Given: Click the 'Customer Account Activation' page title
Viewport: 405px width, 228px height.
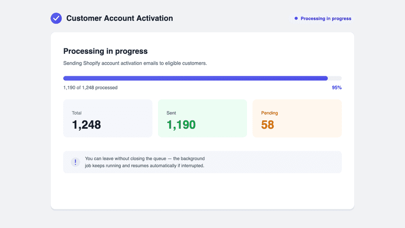Looking at the screenshot, I should (x=119, y=19).
